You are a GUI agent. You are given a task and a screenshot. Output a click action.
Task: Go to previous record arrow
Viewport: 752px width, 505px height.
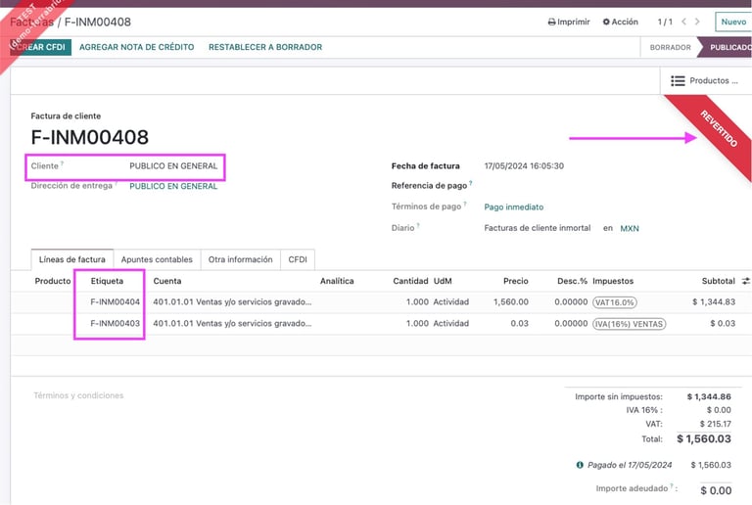(x=683, y=22)
